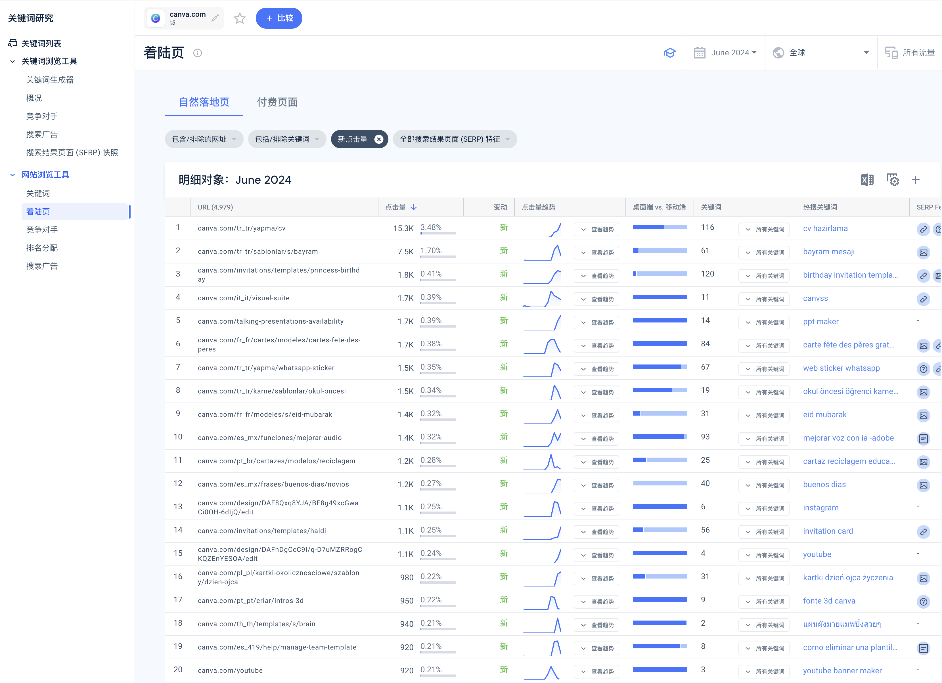This screenshot has width=942, height=683.
Task: Click image SERP icon for bayram row
Action: [x=923, y=252]
